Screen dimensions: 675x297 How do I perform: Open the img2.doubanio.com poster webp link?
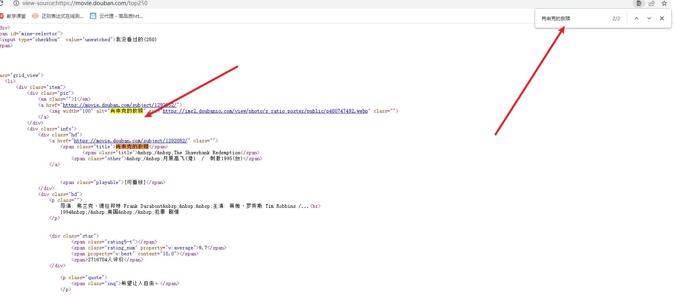click(265, 111)
